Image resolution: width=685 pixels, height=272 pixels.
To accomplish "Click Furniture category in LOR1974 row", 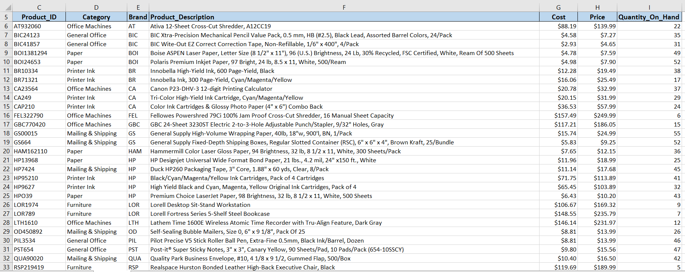I will 96,205.
